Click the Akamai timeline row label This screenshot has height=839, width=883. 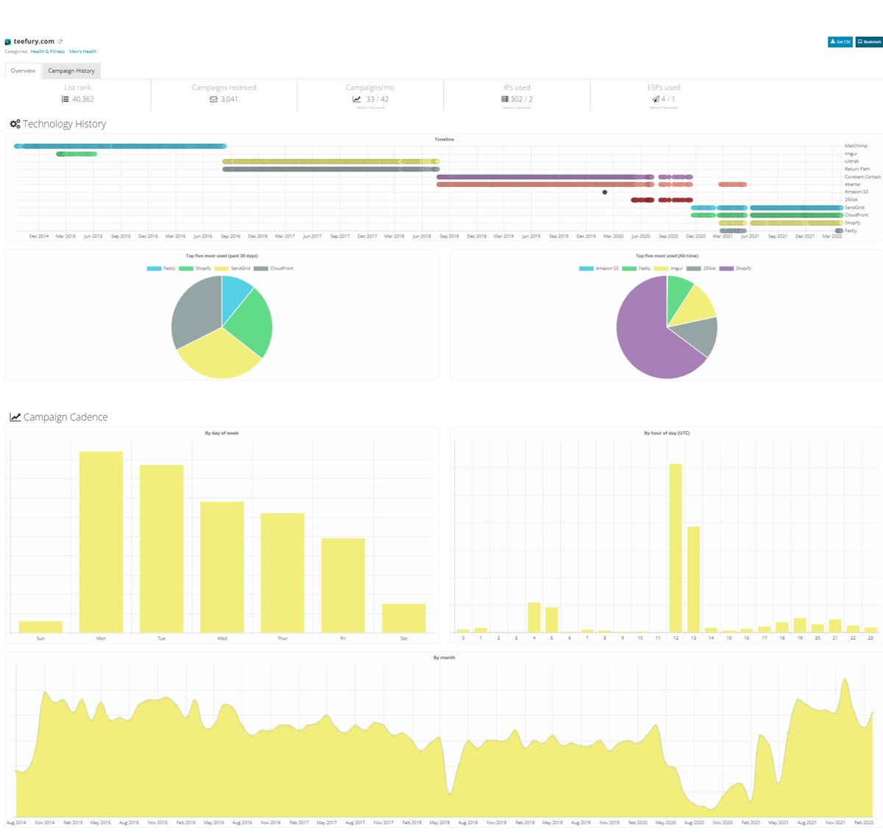[x=852, y=185]
